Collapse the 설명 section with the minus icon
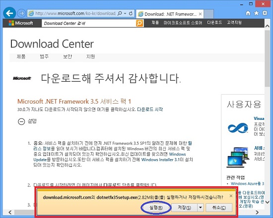Image resolution: width=273 pixels, height=218 pixels. click(x=21, y=121)
